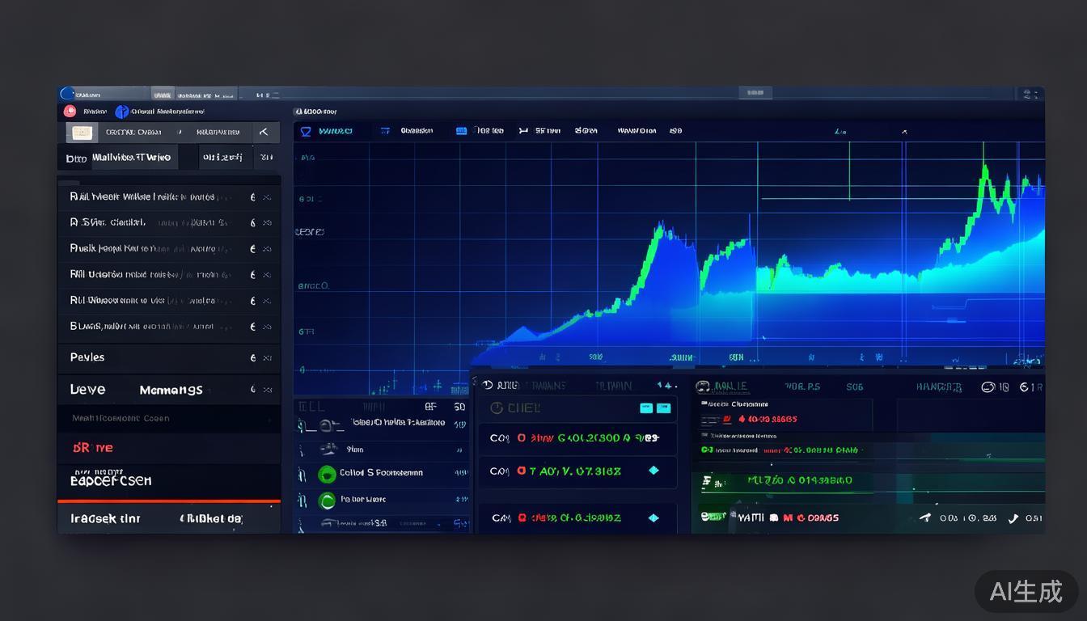Toggle the second cyan square beside CHEL
Screen dimensions: 1087x621
[664, 408]
